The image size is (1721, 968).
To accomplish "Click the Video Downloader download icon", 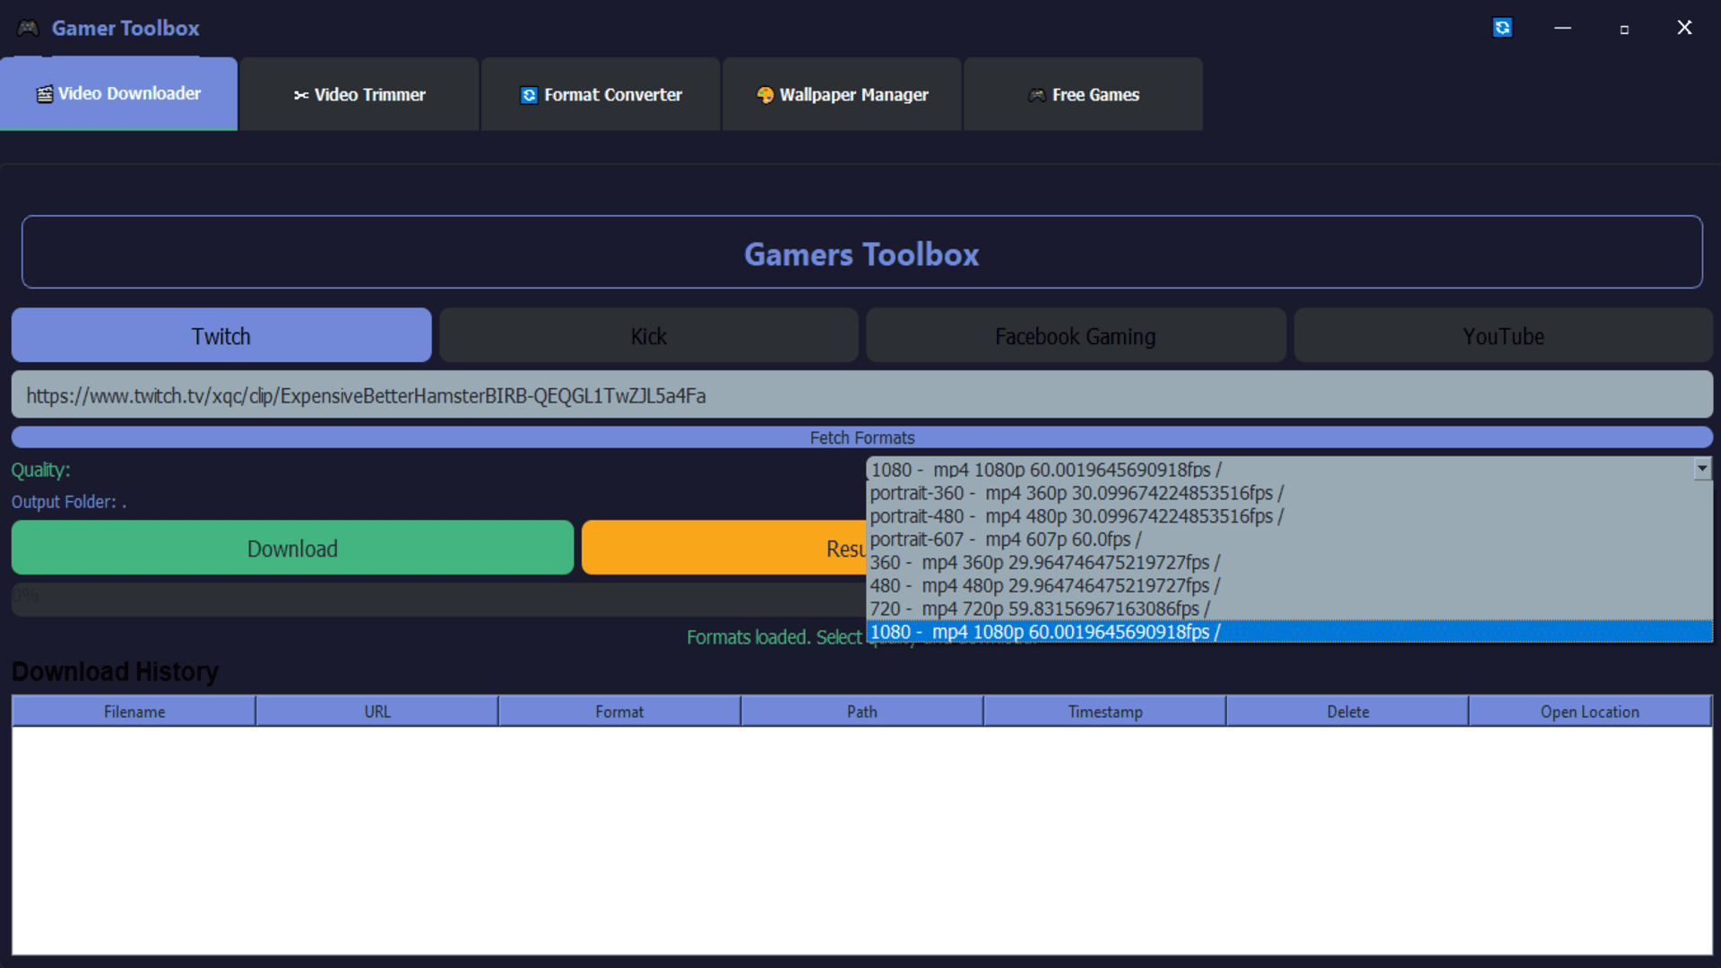I will click(x=44, y=92).
